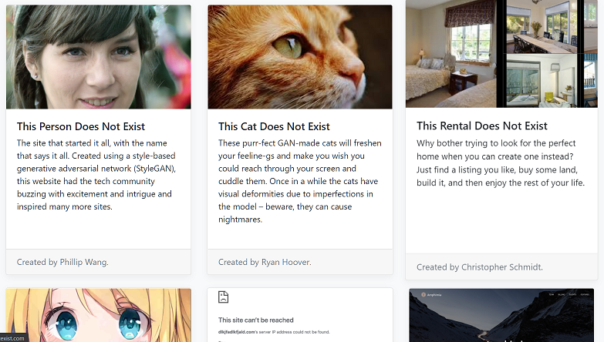604x342 pixels.
Task: Click the blonde anime girl thumbnail
Action: [x=99, y=315]
